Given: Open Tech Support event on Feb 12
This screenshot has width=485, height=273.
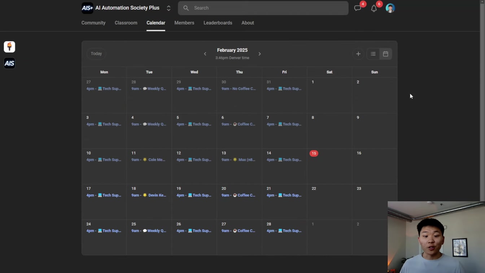Looking at the screenshot, I should tap(194, 160).
